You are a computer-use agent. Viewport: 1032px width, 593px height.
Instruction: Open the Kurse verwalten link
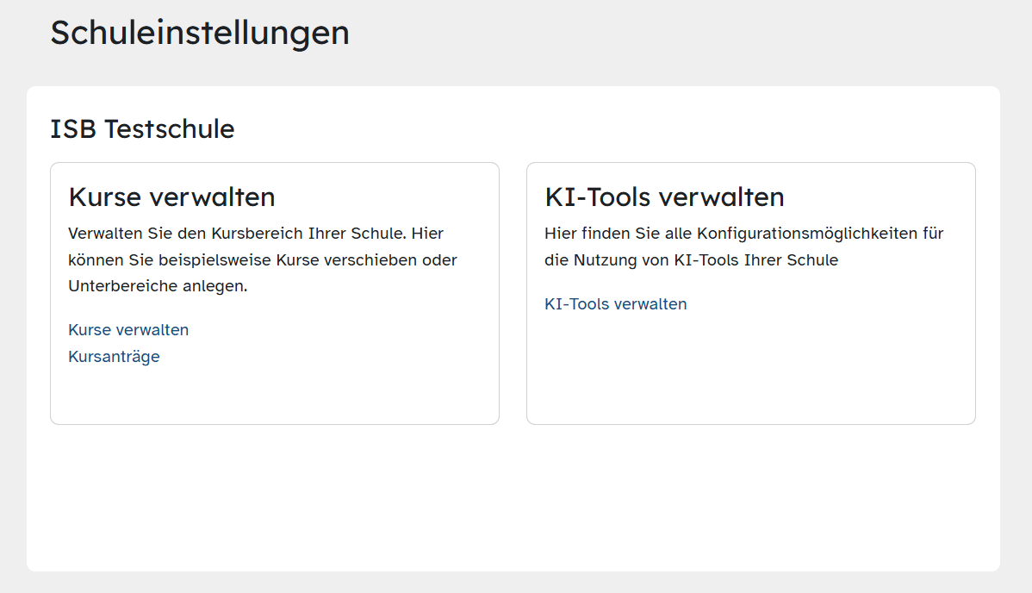click(x=128, y=330)
